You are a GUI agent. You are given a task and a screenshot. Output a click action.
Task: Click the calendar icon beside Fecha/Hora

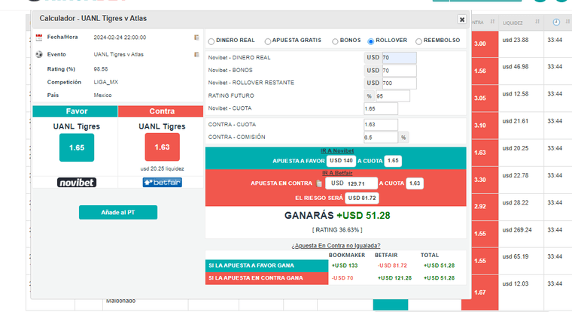(x=39, y=37)
